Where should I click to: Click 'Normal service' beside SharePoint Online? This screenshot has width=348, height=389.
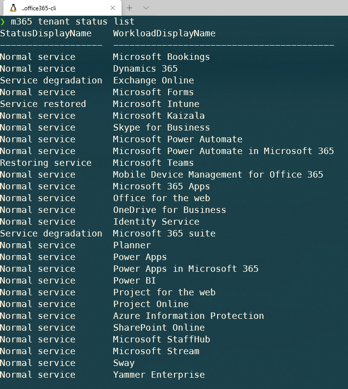[38, 328]
